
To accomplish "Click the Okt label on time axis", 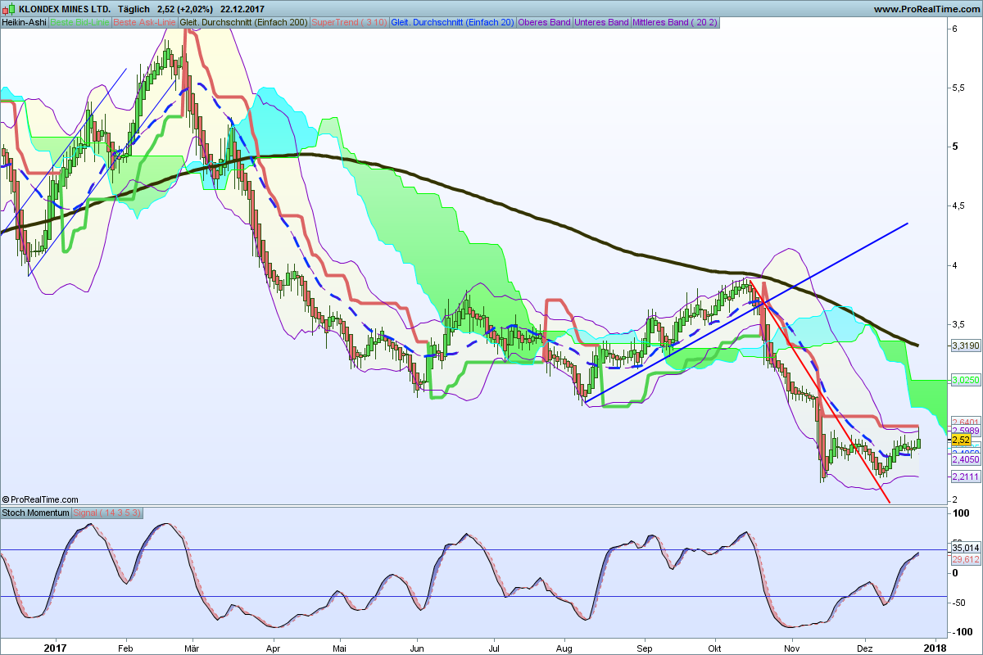I will pos(716,647).
